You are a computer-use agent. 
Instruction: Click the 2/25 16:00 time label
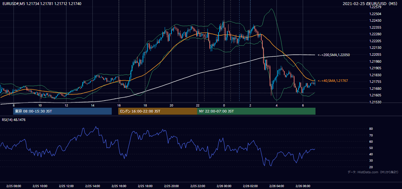[119, 186]
